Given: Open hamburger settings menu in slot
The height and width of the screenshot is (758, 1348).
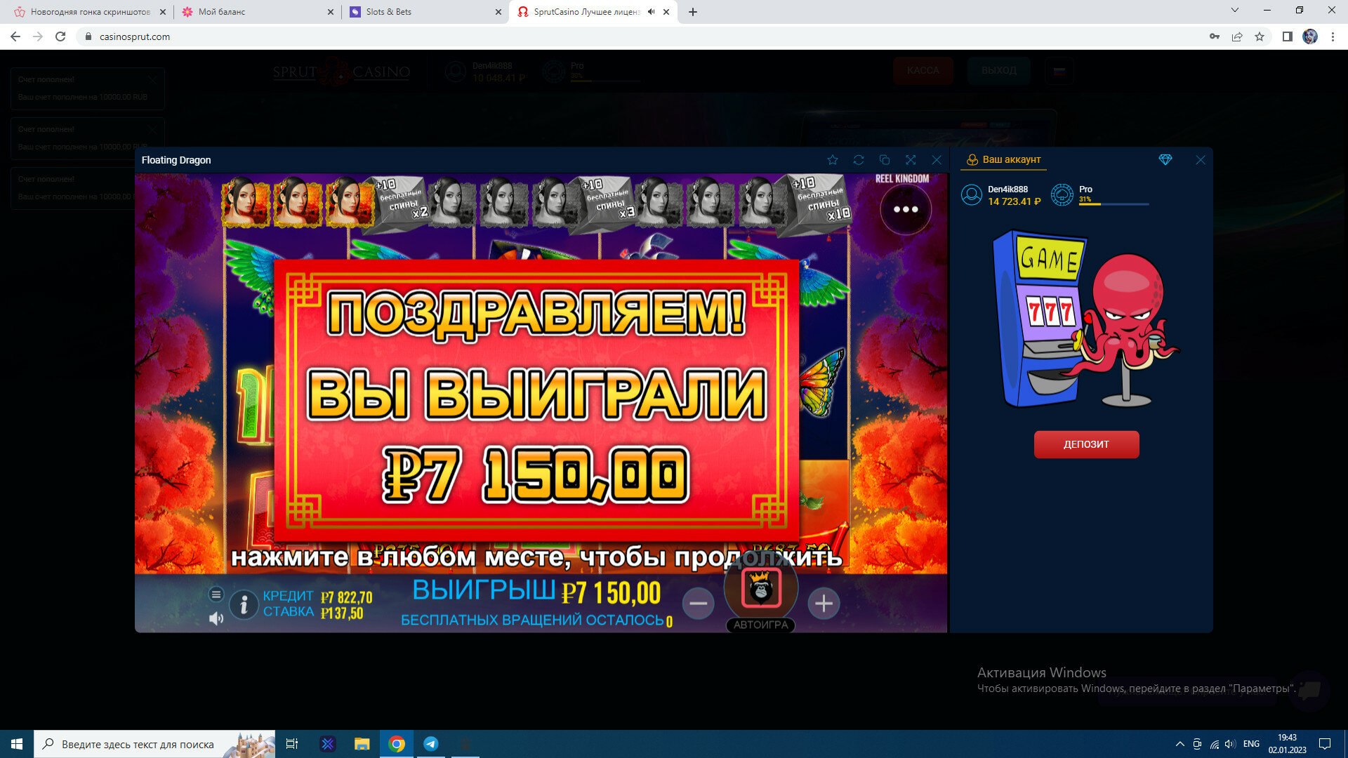Looking at the screenshot, I should [216, 594].
